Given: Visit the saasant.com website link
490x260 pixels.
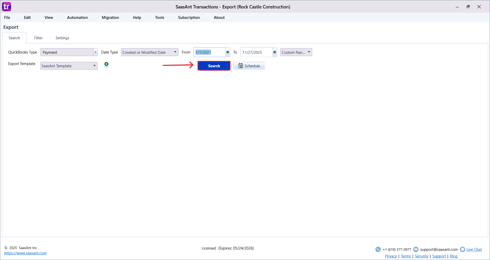Looking at the screenshot, I should click(26, 253).
